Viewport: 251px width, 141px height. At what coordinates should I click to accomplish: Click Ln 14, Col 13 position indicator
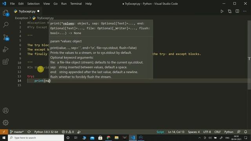point(176,132)
